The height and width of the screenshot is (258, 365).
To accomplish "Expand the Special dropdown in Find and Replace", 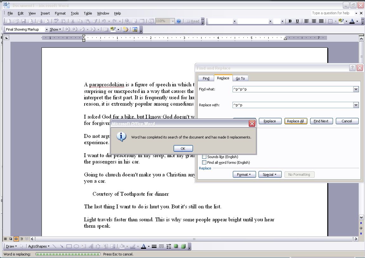I will tap(270, 174).
